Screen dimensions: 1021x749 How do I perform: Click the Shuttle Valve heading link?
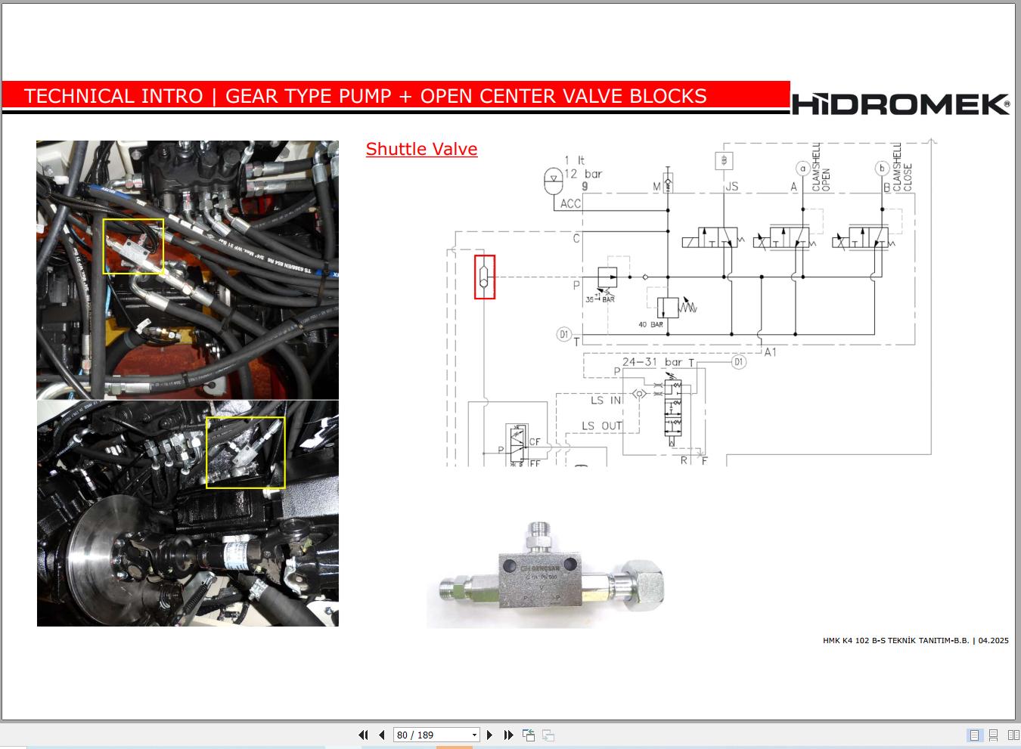[421, 149]
